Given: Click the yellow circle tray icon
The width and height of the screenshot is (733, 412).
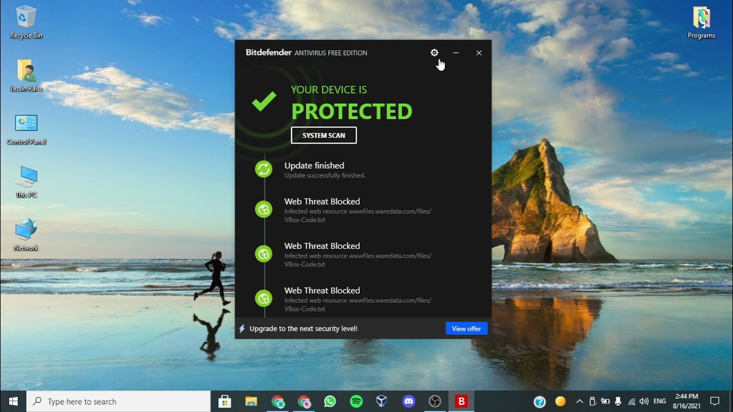Looking at the screenshot, I should [x=561, y=401].
